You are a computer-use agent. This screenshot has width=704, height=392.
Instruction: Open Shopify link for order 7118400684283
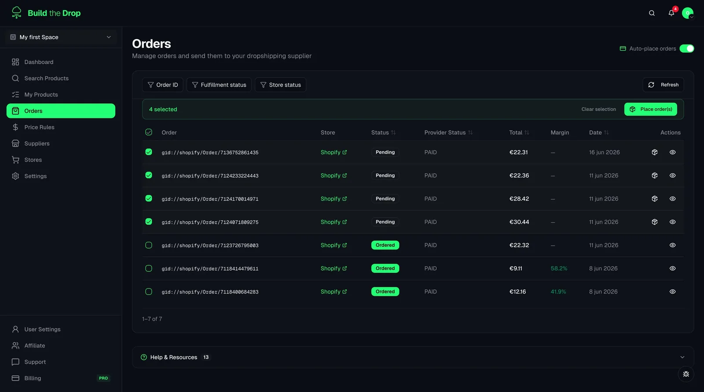point(334,292)
